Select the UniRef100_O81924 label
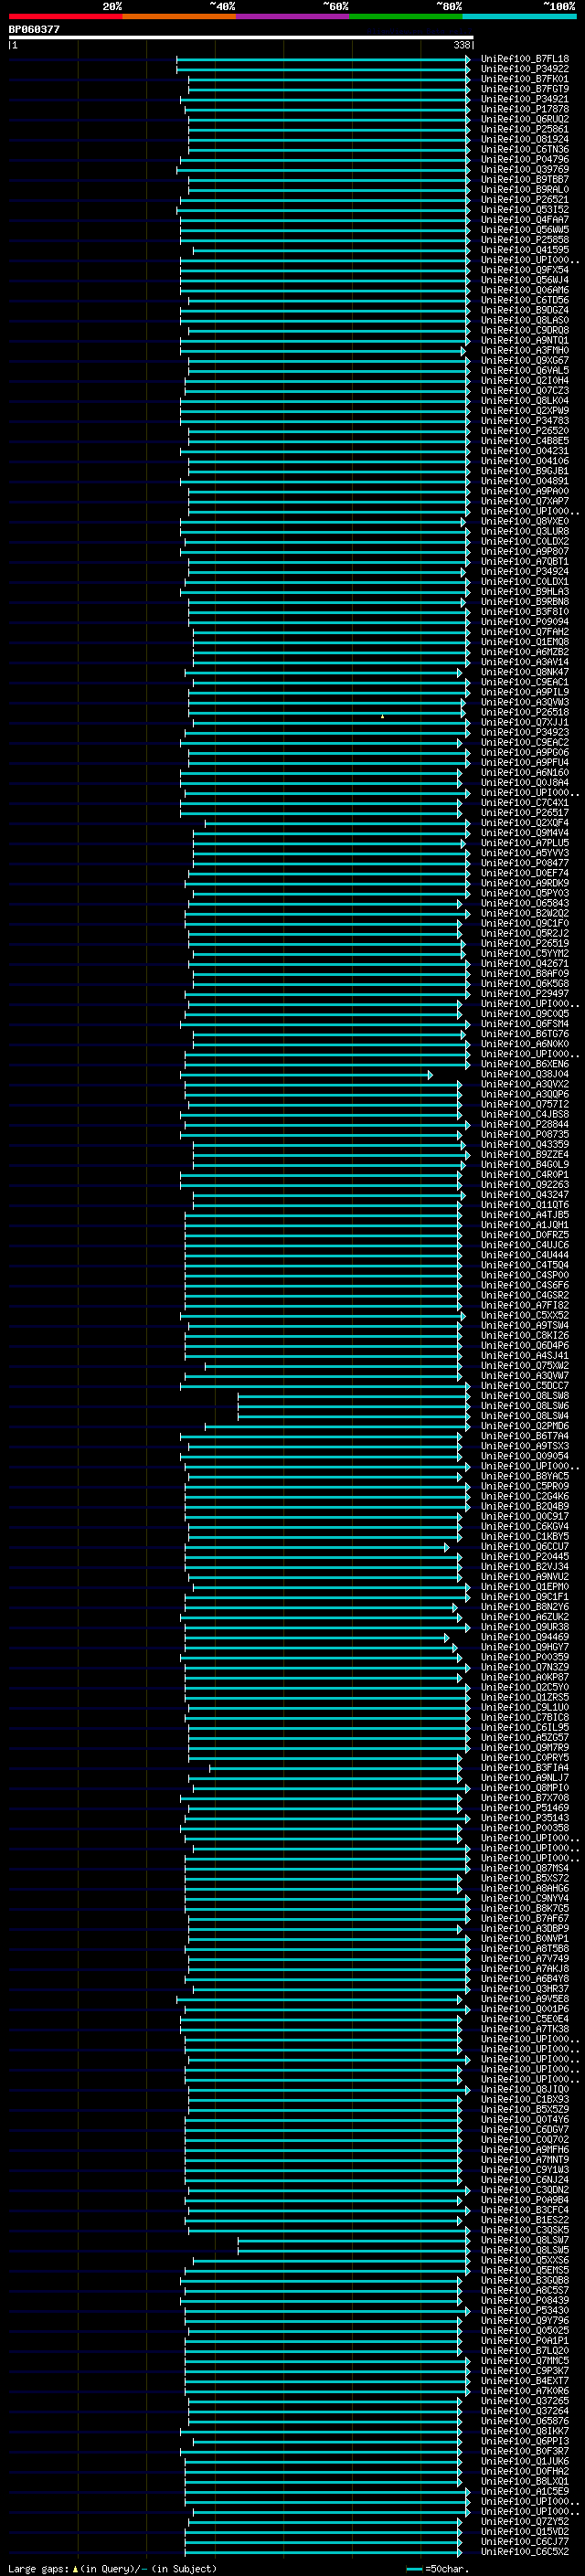585x2576 pixels. [524, 139]
